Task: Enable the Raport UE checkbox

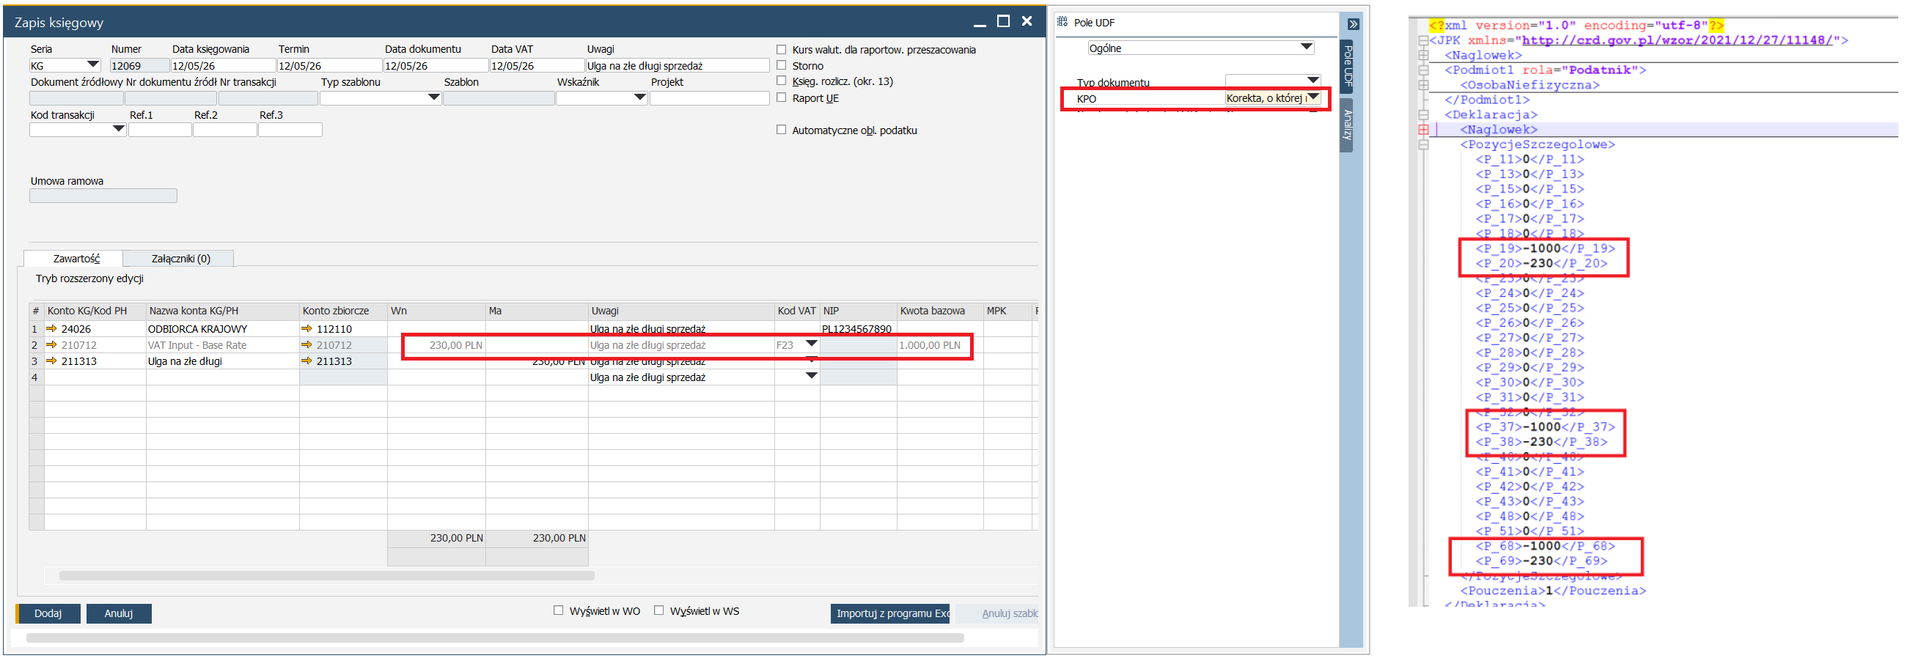Action: [781, 97]
